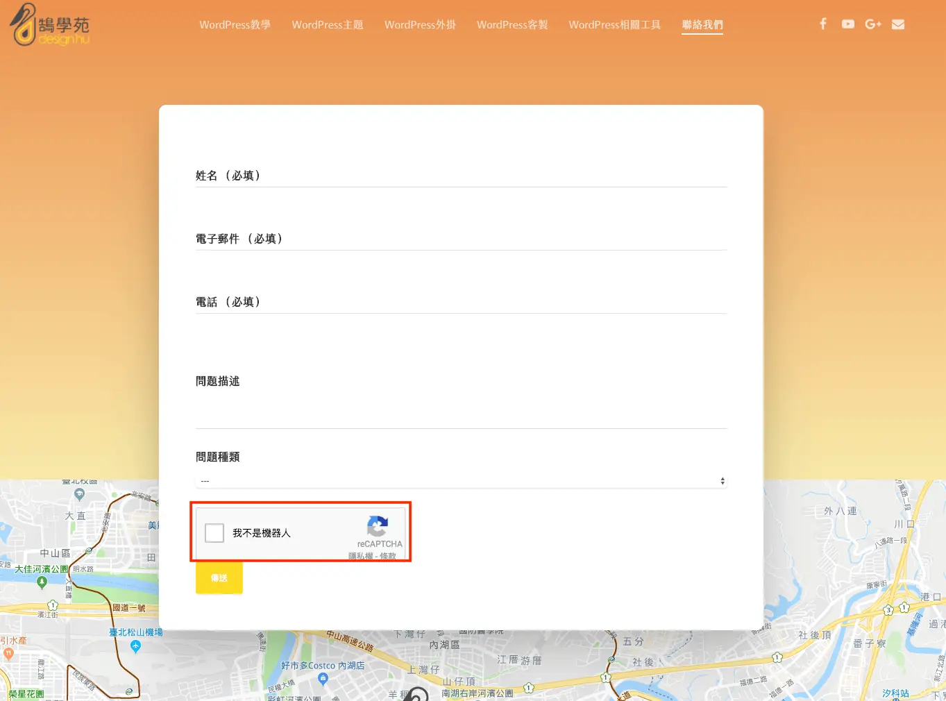Click the 好市多Costco 內湖店 map marker
946x701 pixels.
(322, 679)
